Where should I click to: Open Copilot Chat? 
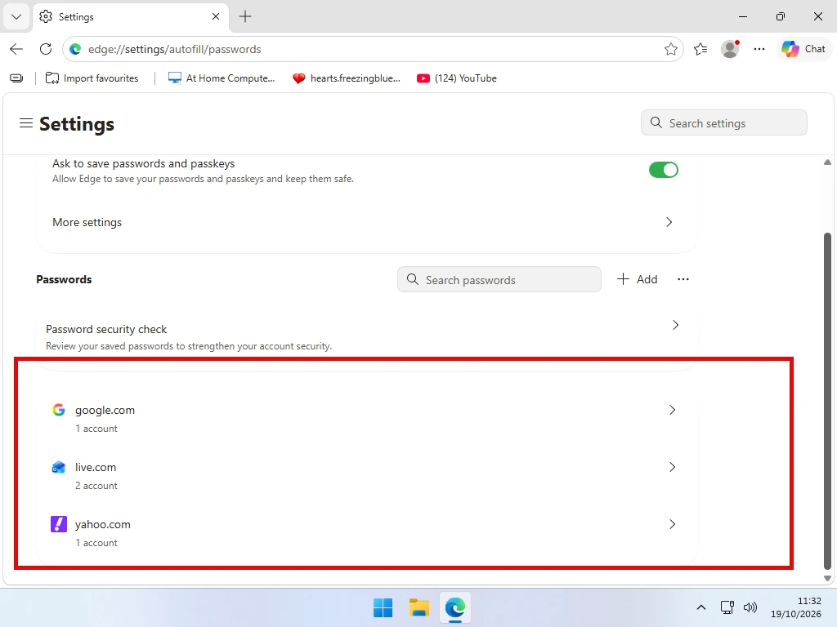(803, 49)
